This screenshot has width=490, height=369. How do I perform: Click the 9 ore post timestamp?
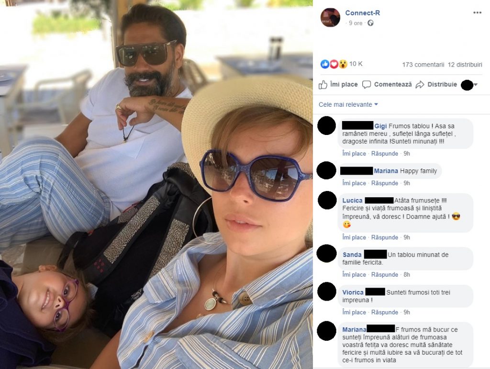[x=356, y=23]
